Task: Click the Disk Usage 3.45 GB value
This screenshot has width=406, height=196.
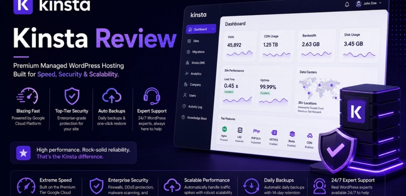Action: click(353, 44)
